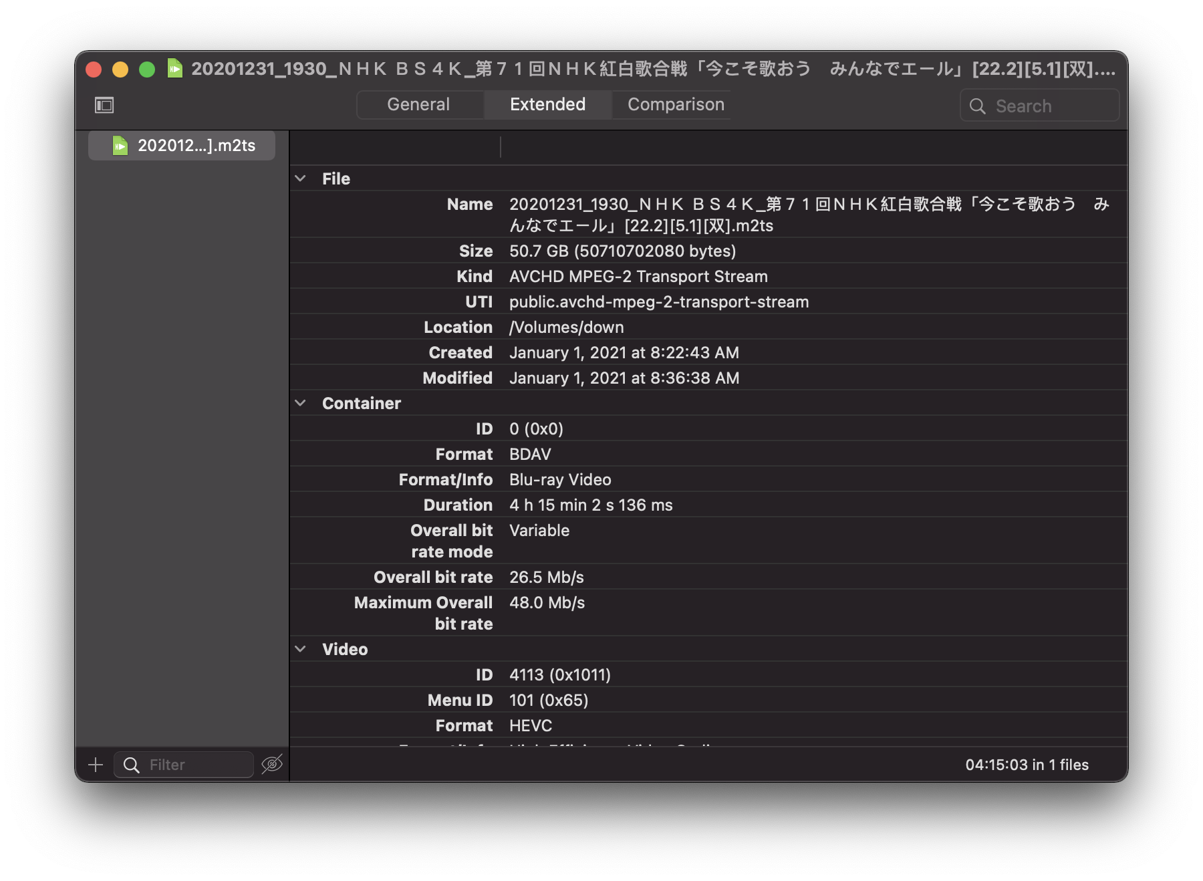Click the UTI field label

[479, 302]
